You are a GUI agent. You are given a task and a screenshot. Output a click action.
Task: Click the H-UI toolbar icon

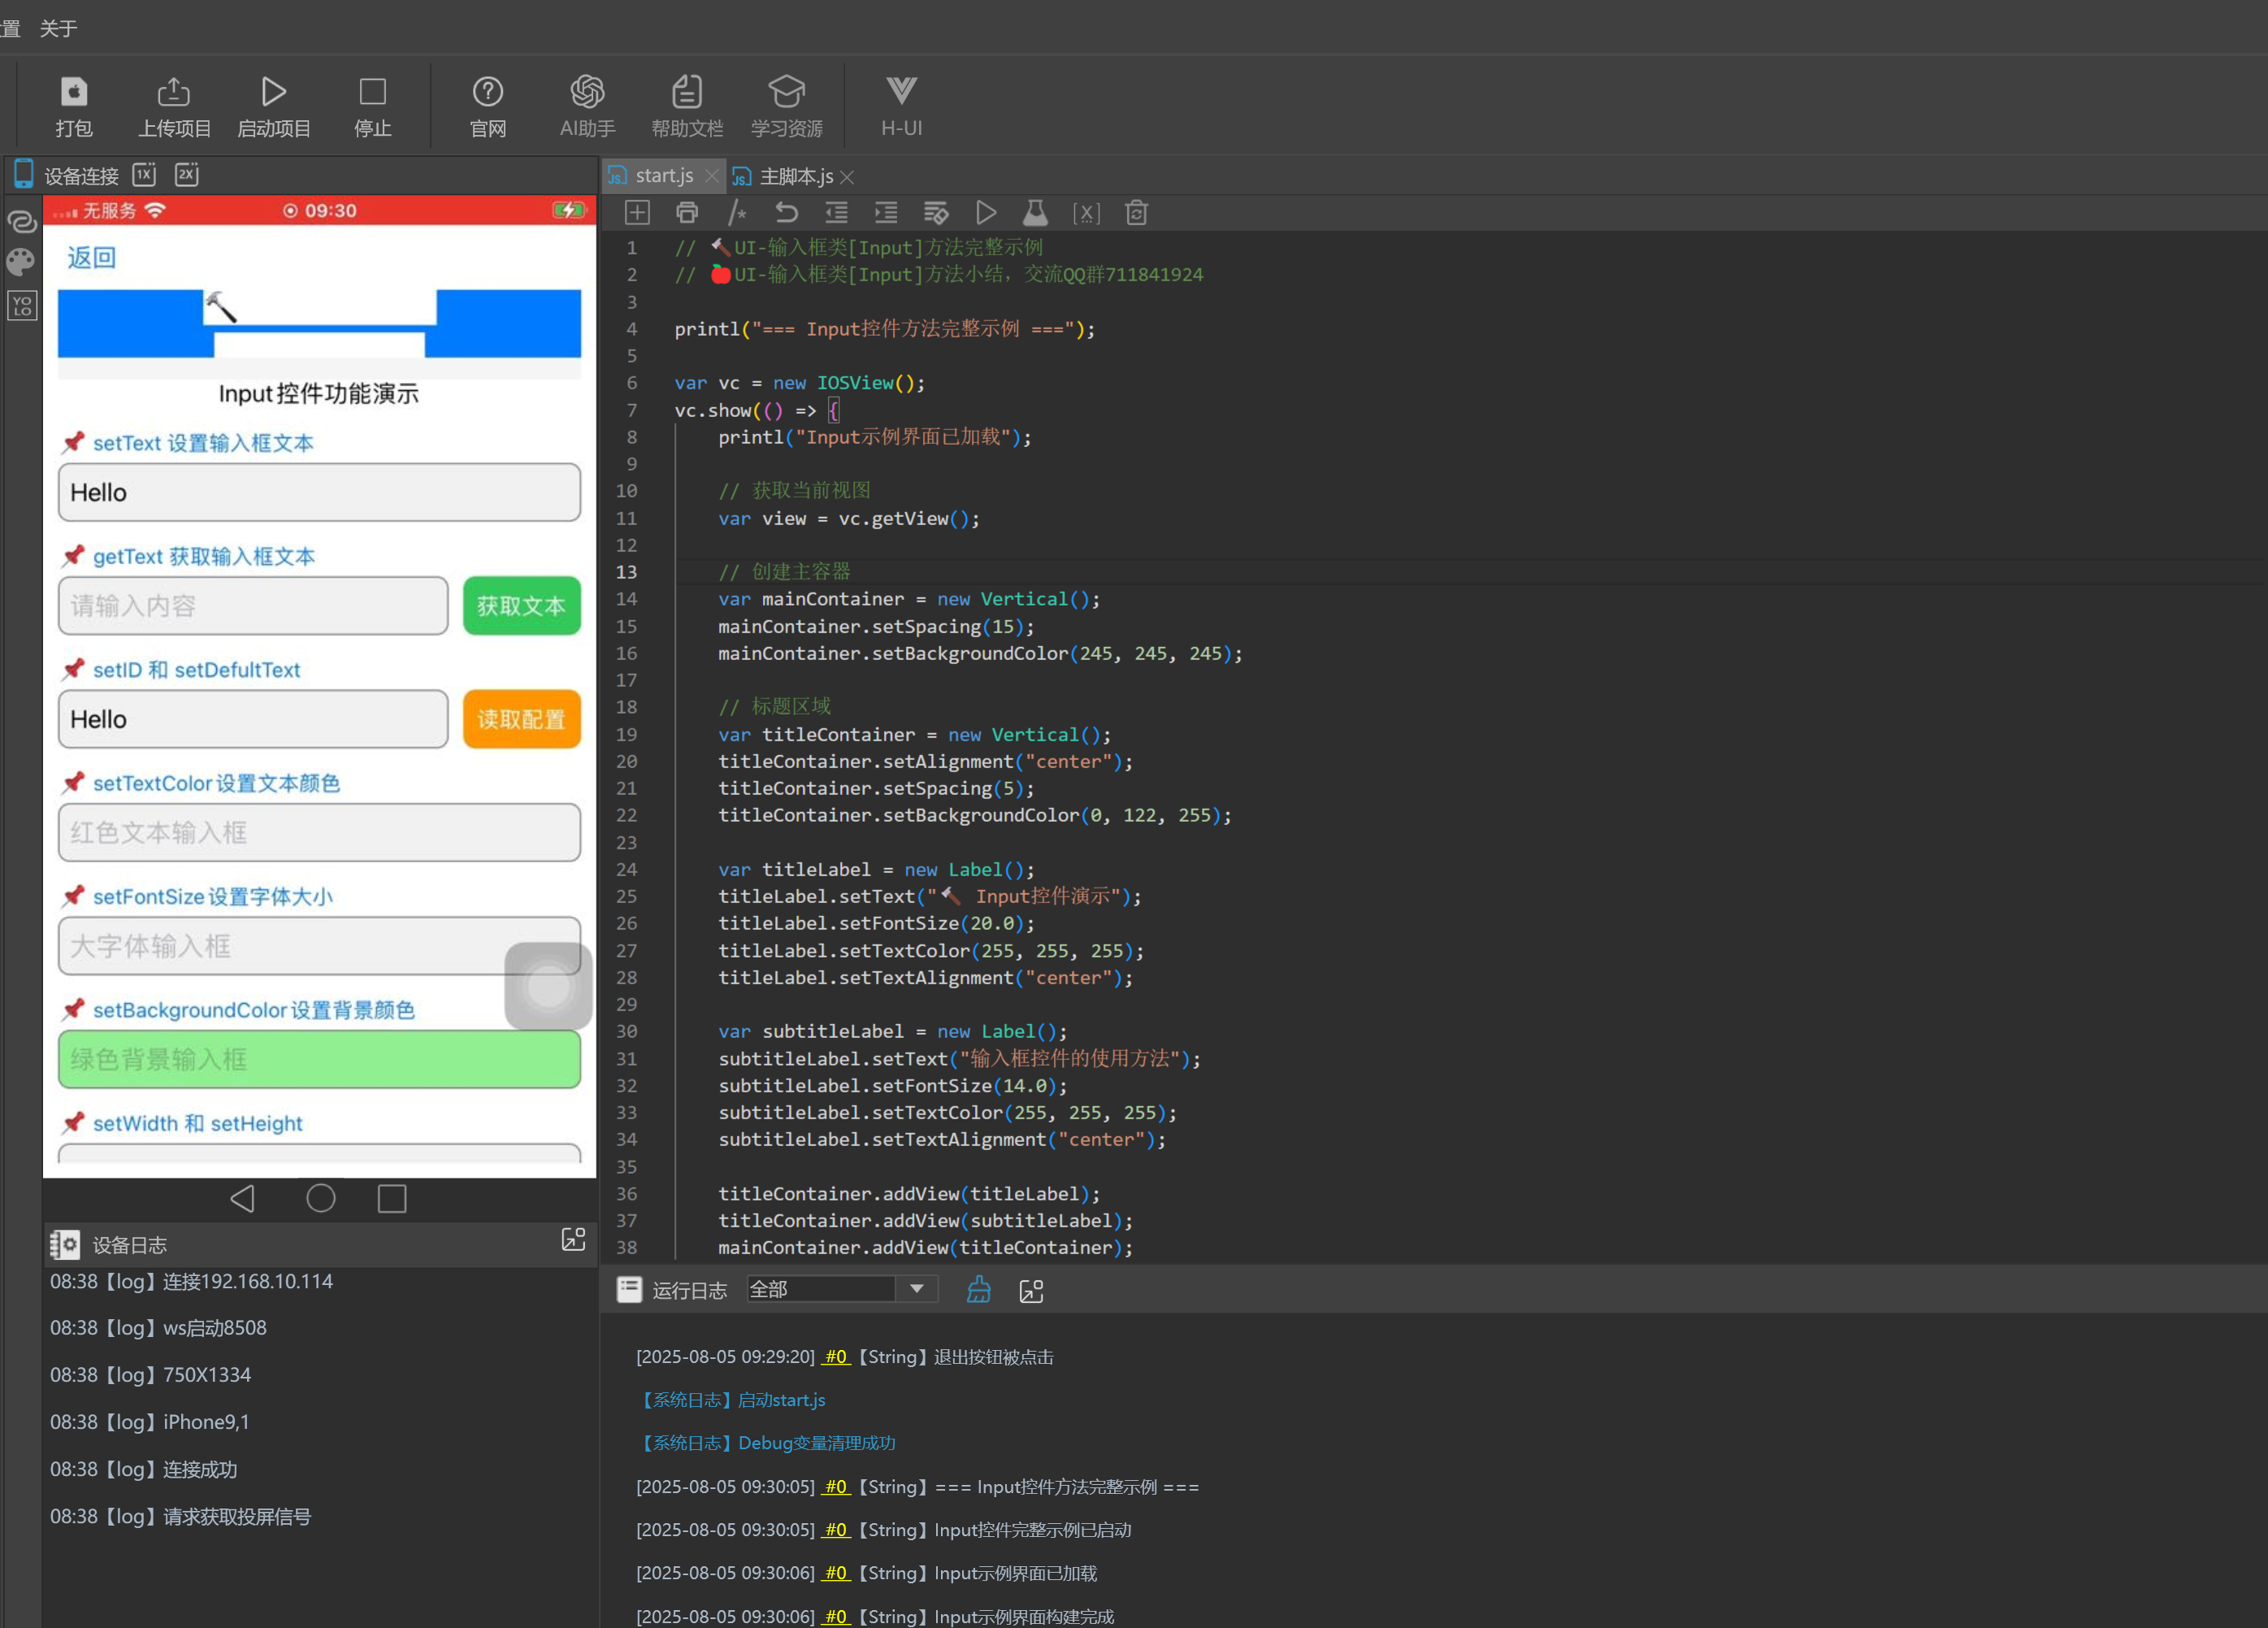(901, 92)
